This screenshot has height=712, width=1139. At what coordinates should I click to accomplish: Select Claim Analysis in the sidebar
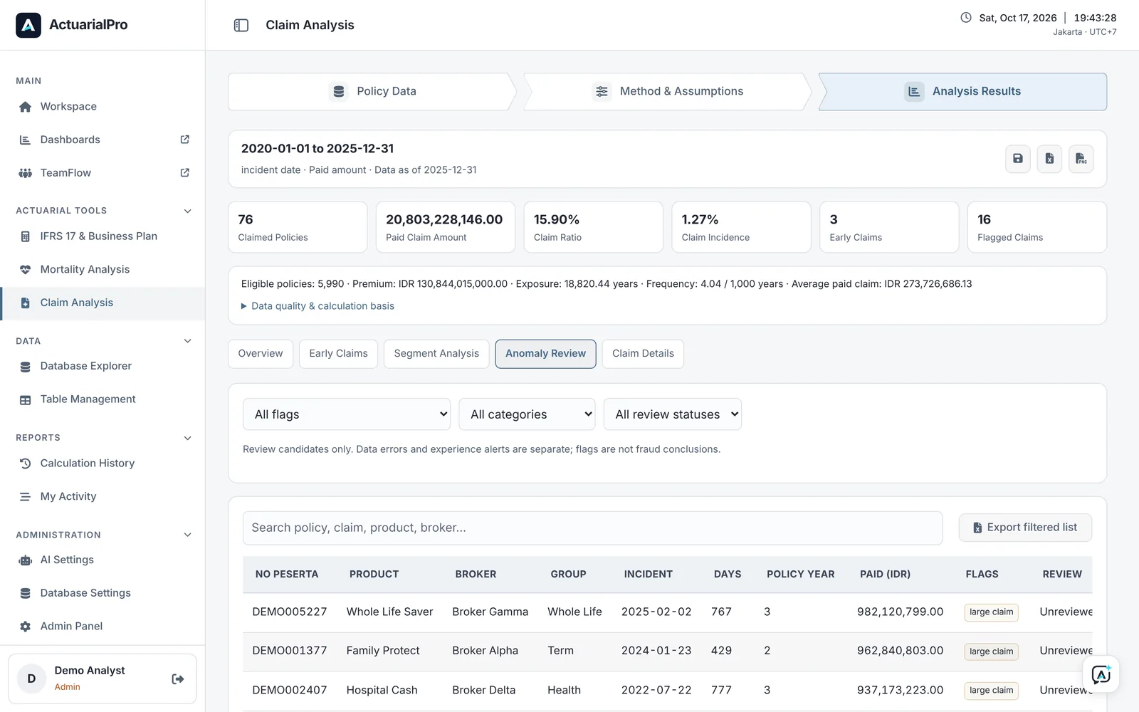103,303
